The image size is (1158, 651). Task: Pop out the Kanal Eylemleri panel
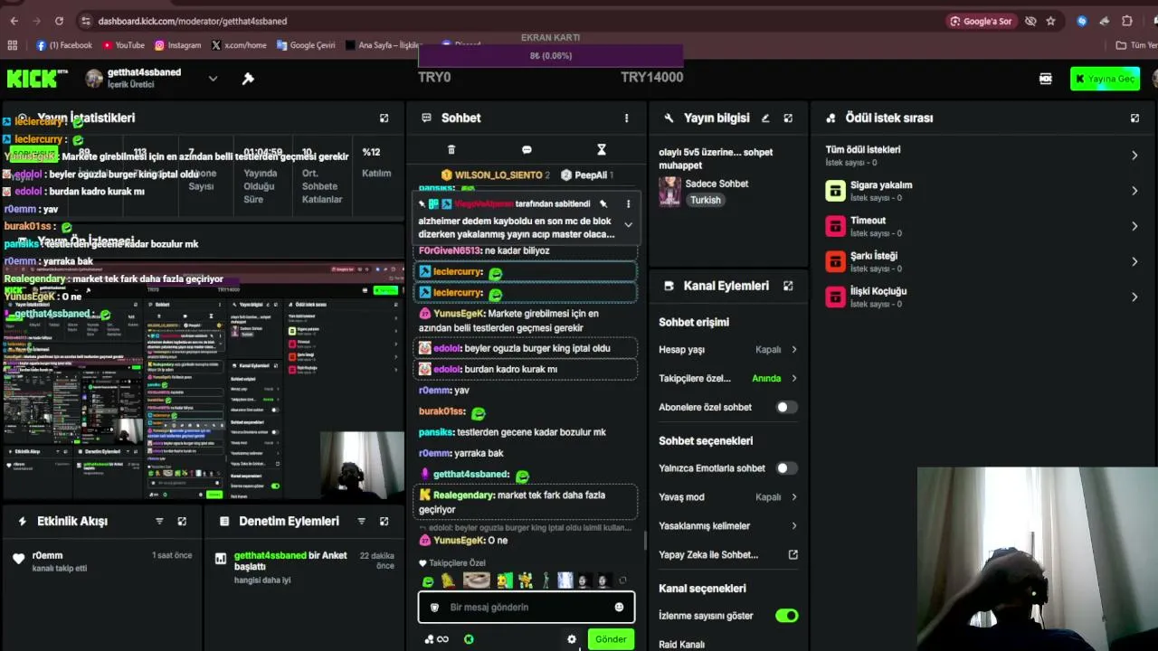pos(788,286)
